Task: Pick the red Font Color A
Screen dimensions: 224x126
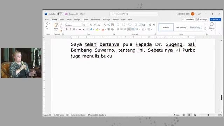Action: (103, 29)
